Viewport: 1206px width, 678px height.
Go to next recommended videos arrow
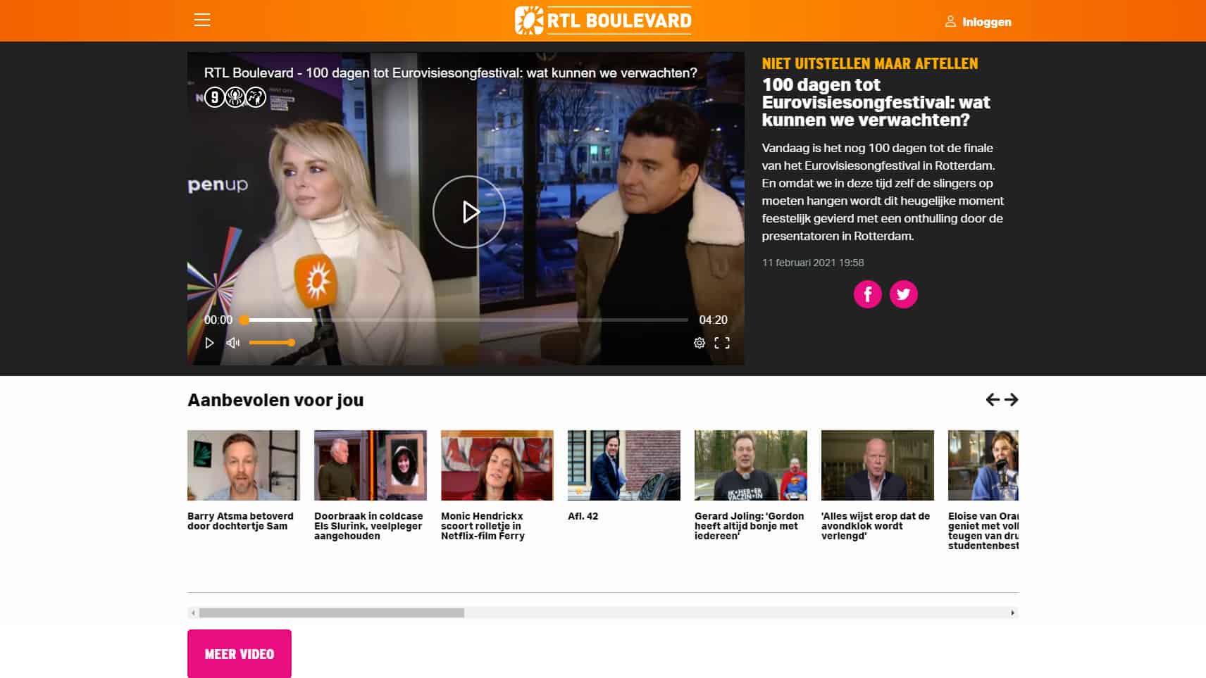pos(1012,400)
